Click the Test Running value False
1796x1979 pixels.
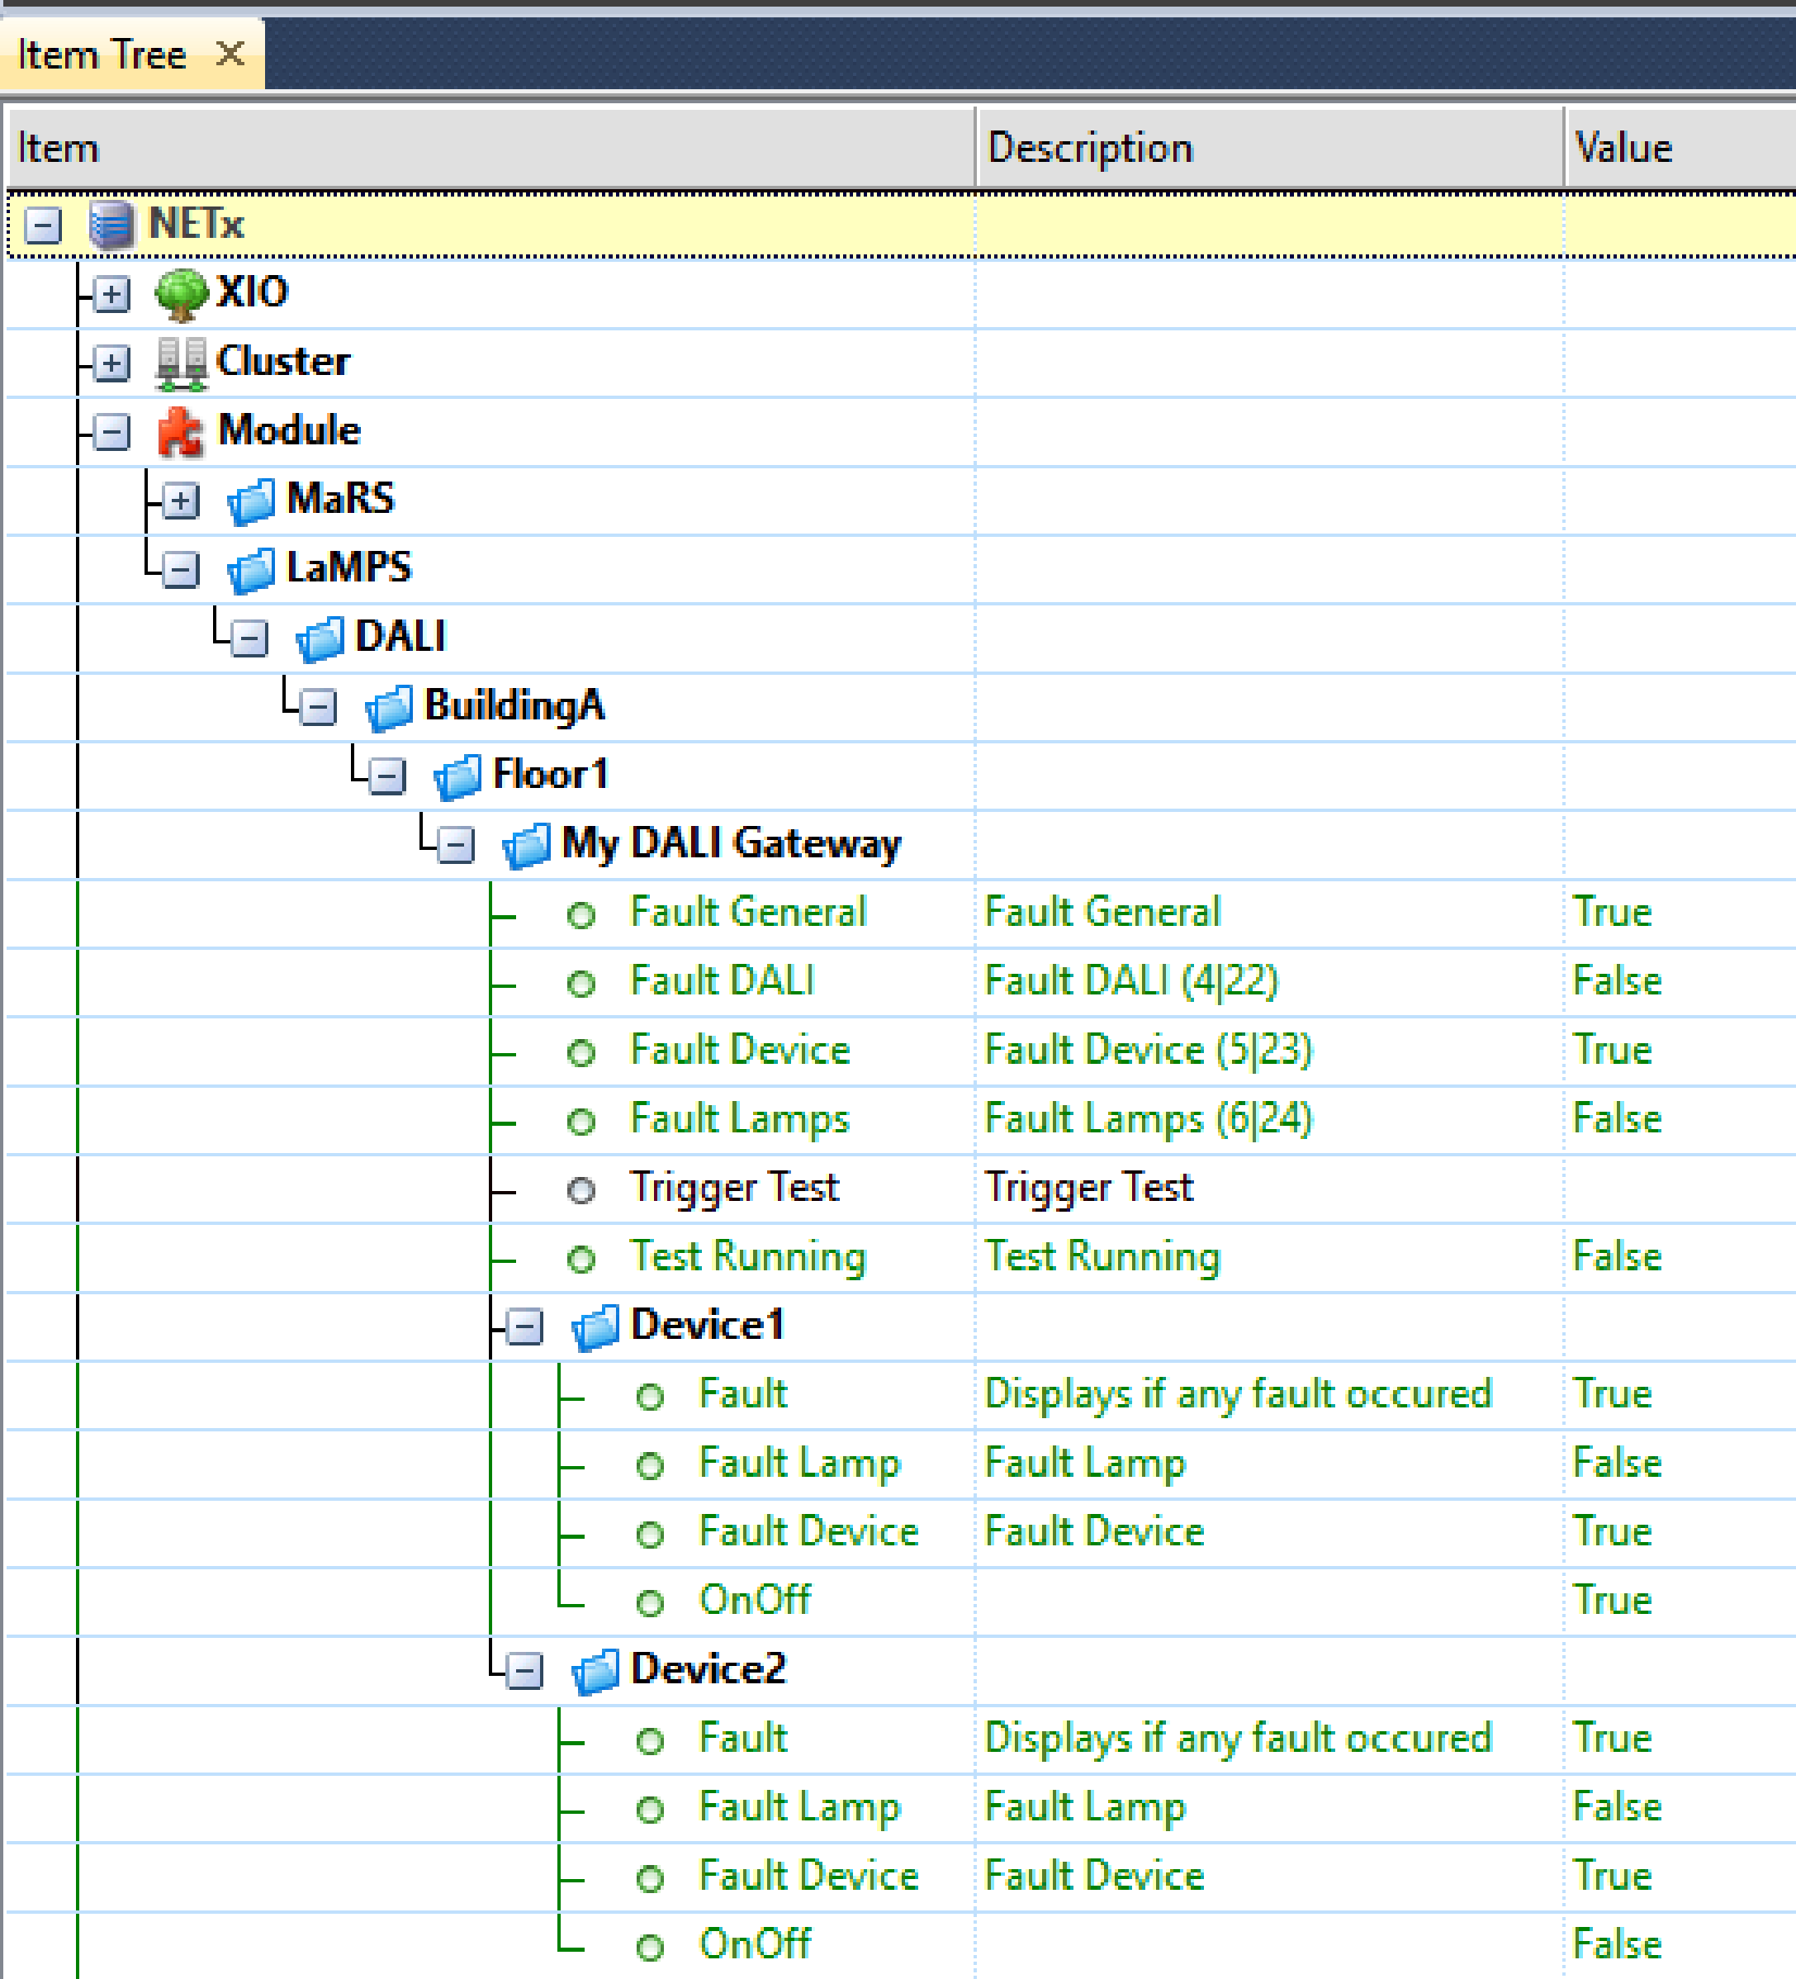1618,1256
